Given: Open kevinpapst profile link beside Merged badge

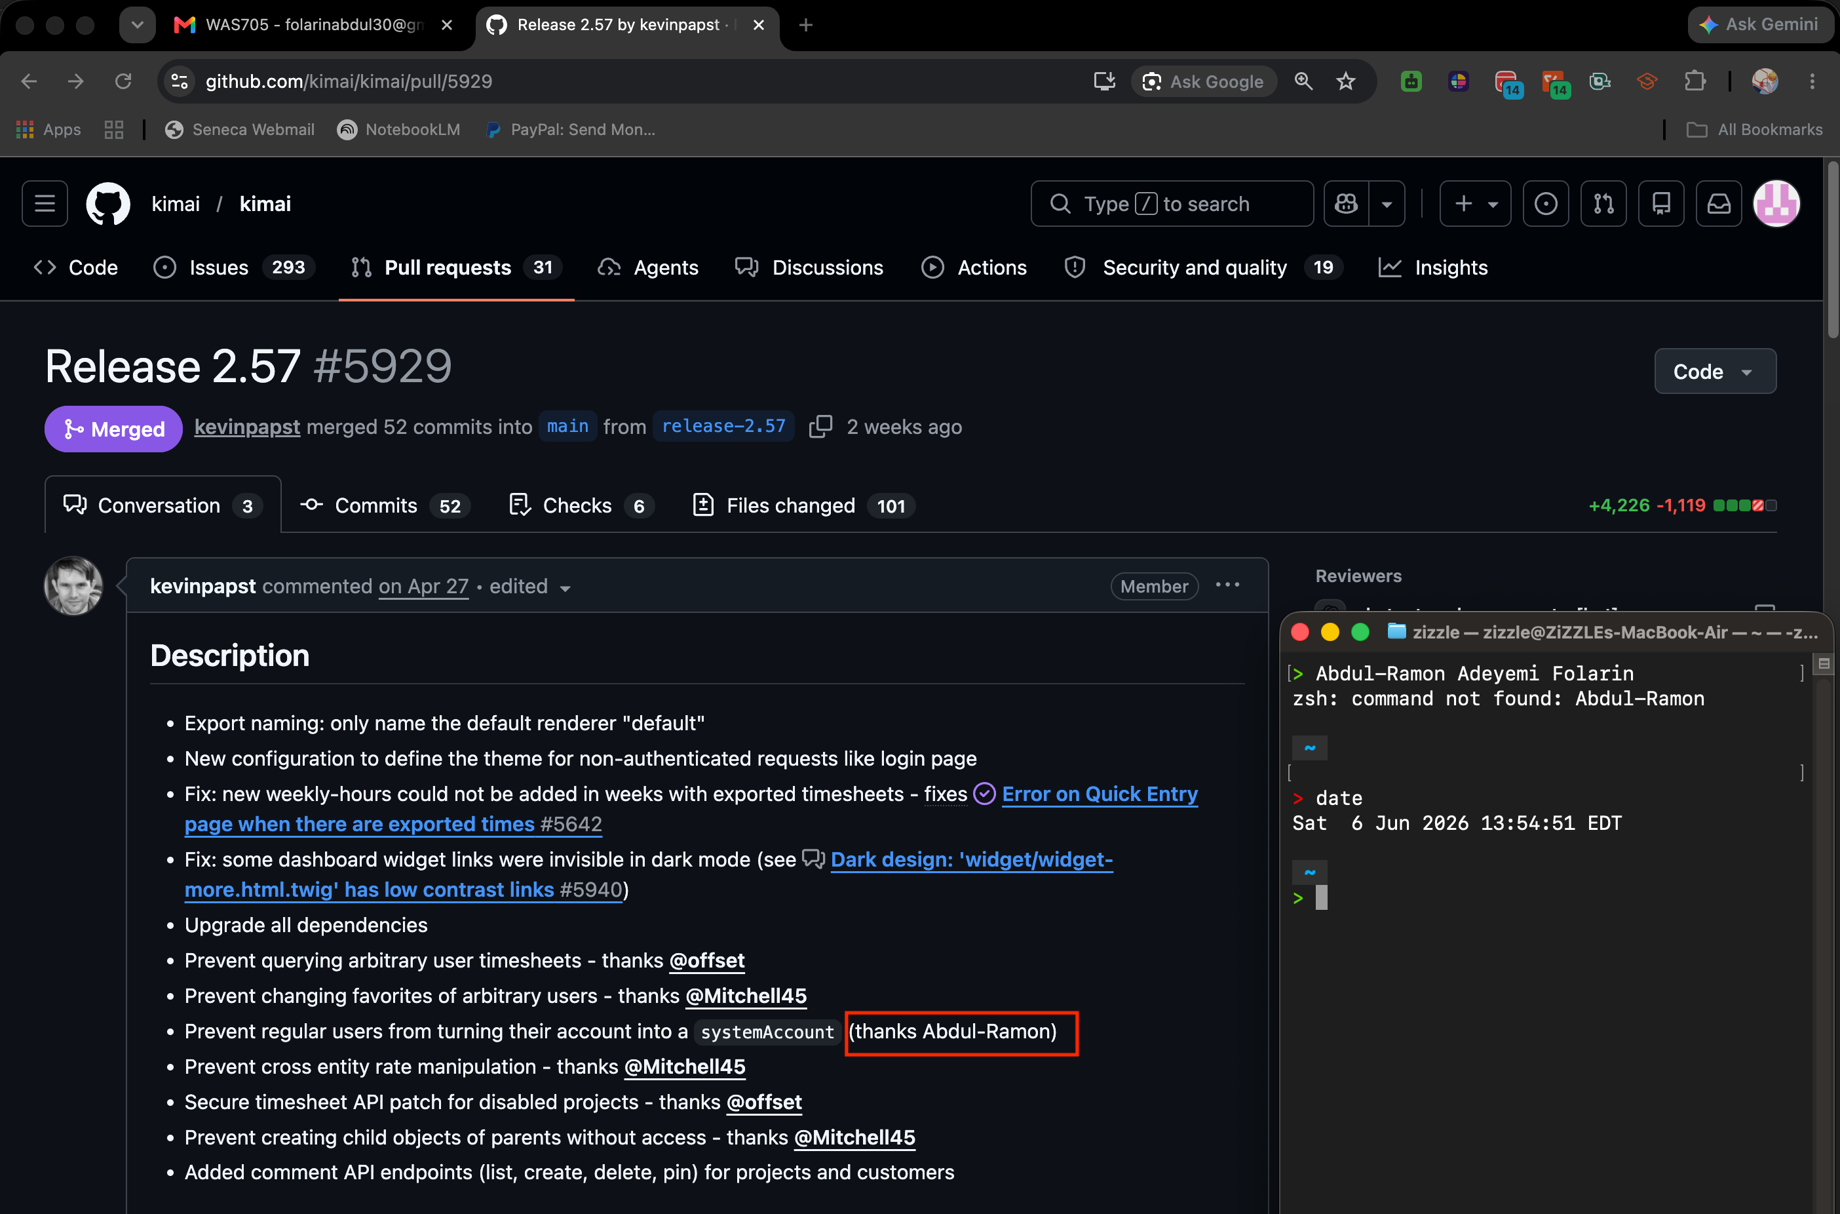Looking at the screenshot, I should (x=247, y=427).
